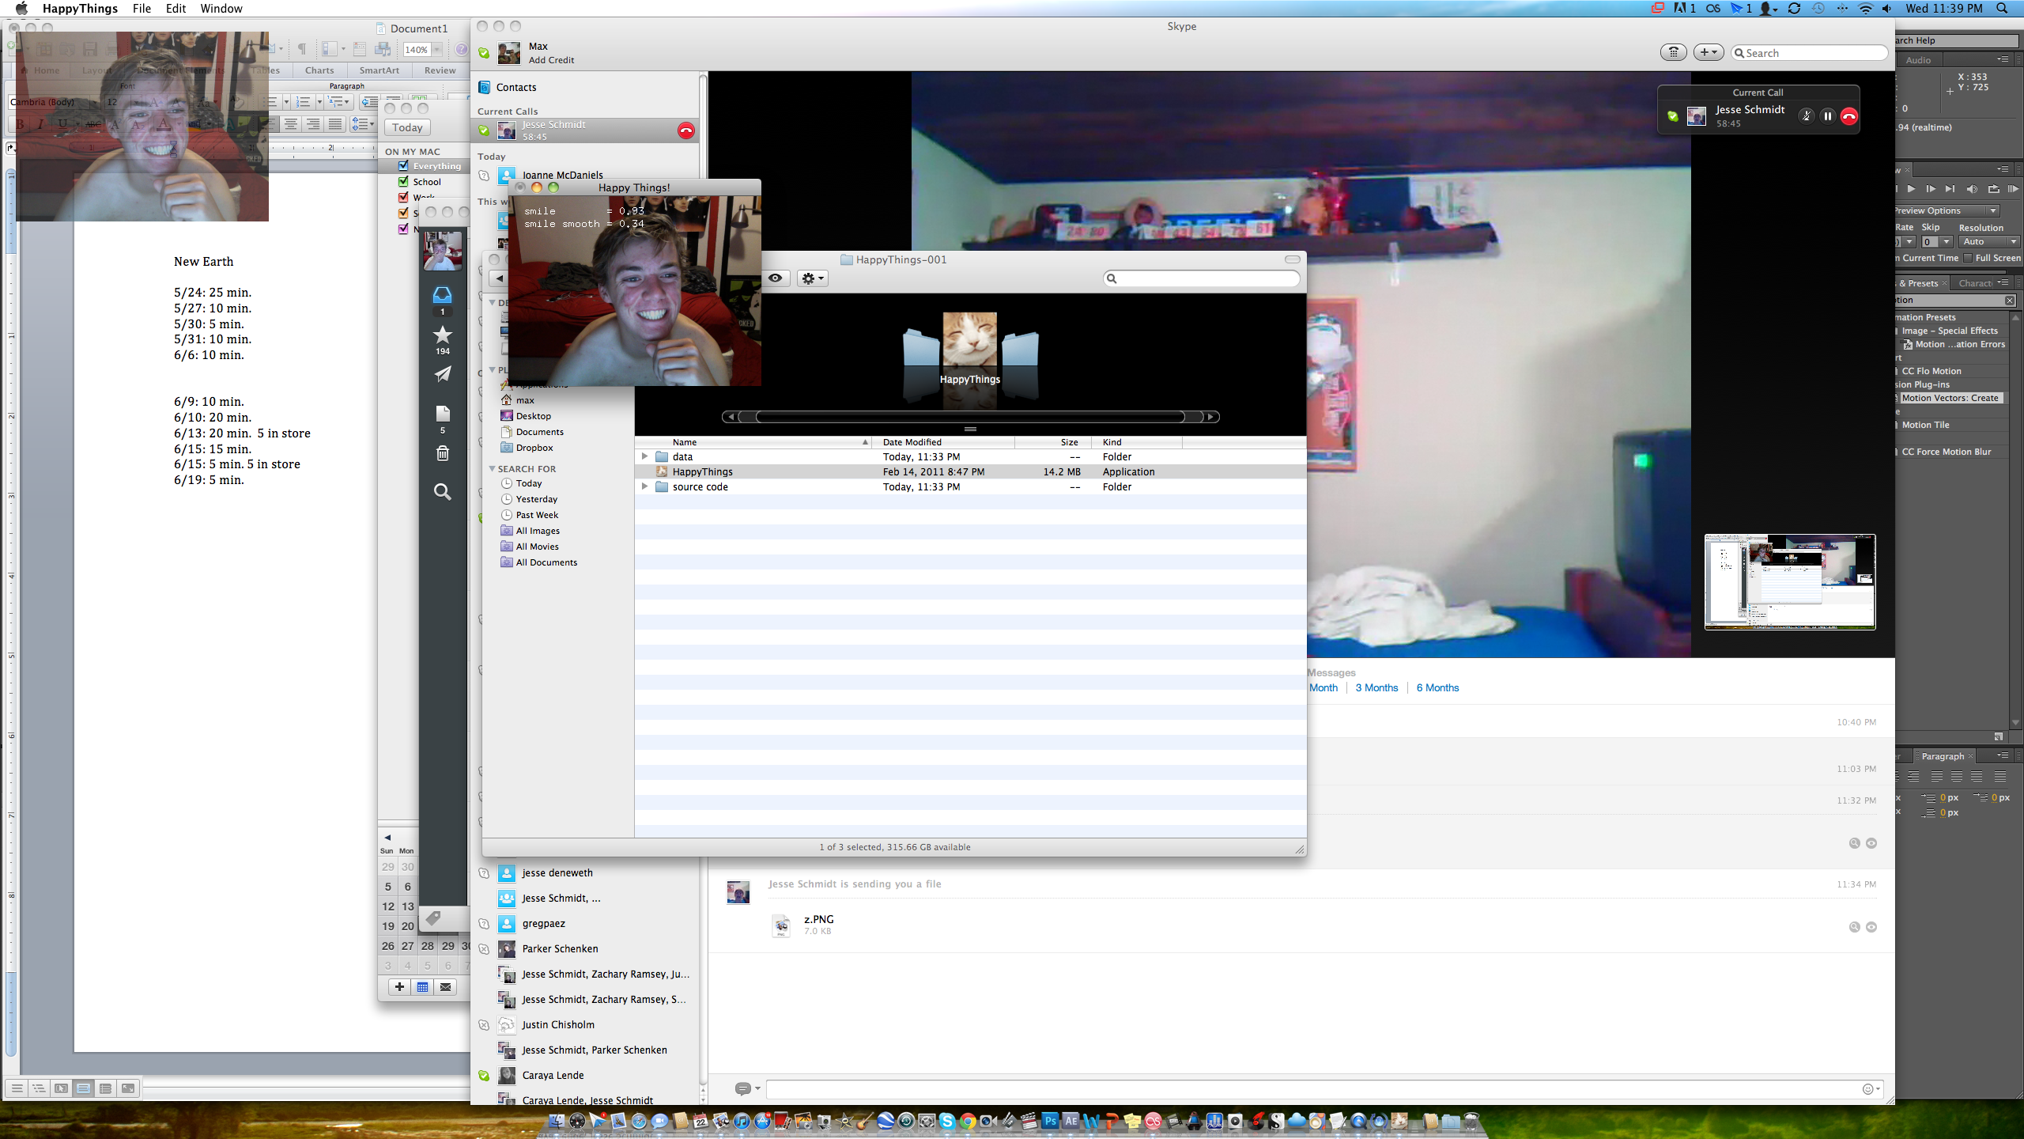Click the Finder window search field
The width and height of the screenshot is (2024, 1139).
pos(1201,278)
